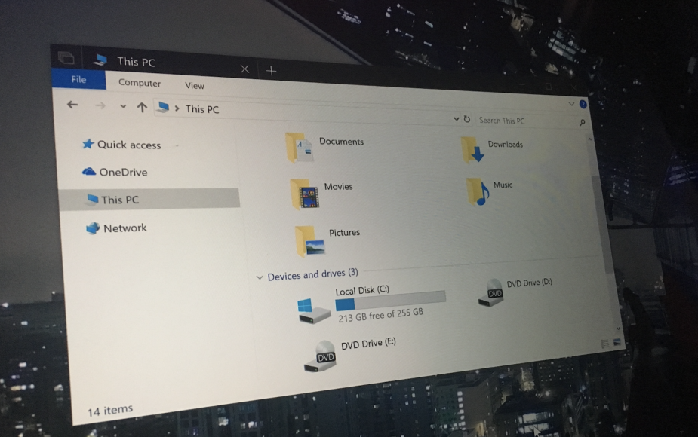Image resolution: width=698 pixels, height=437 pixels.
Task: Click the Movies folder label
Action: coord(338,186)
